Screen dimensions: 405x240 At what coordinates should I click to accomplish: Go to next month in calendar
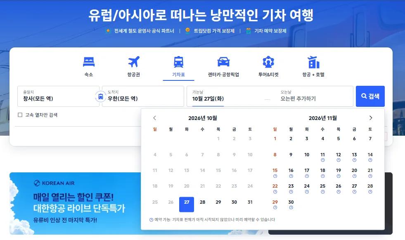[371, 118]
